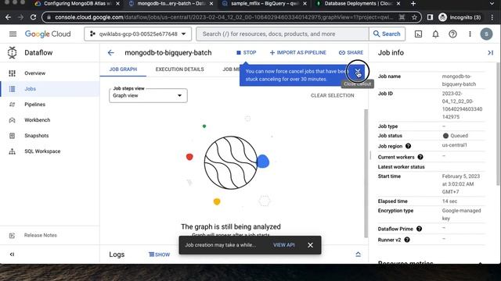Reload the browser page

pos(33,17)
